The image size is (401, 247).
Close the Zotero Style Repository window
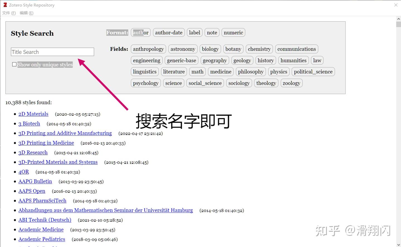(x=396, y=5)
